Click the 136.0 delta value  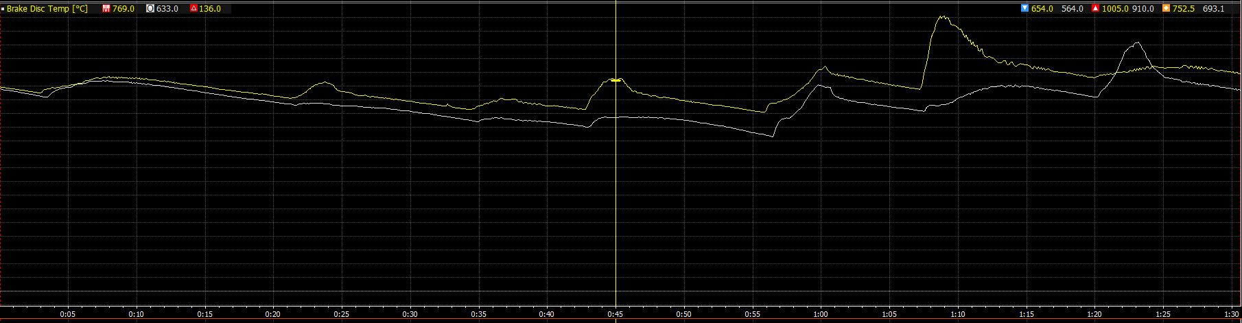tap(210, 9)
